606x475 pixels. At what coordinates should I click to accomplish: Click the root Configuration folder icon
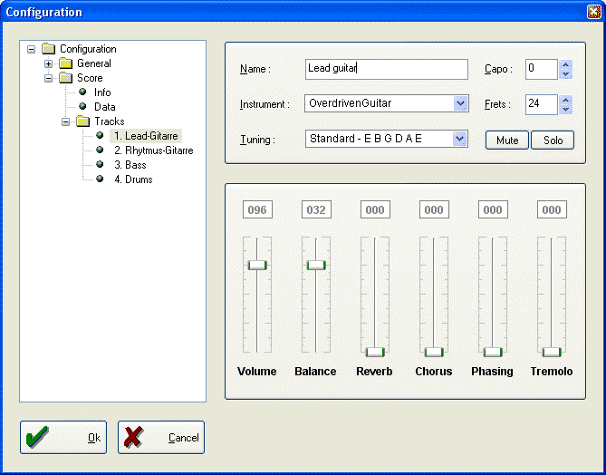point(49,49)
